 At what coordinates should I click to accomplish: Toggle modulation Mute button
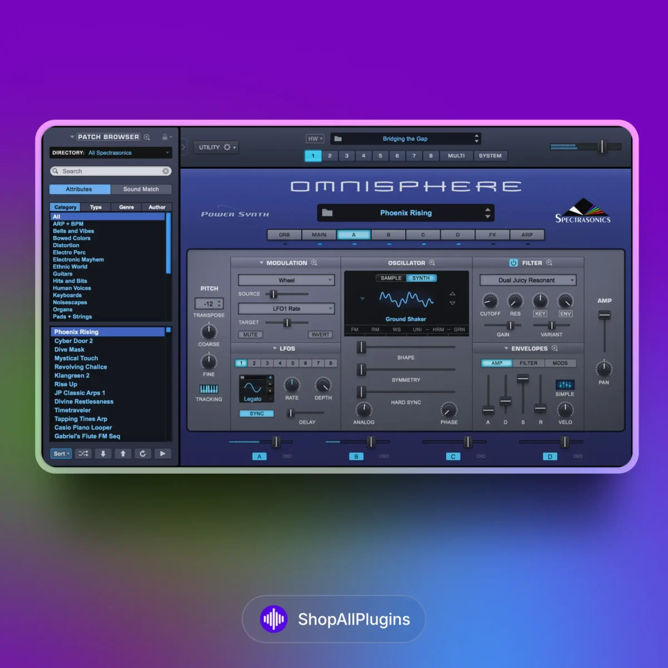pyautogui.click(x=250, y=335)
